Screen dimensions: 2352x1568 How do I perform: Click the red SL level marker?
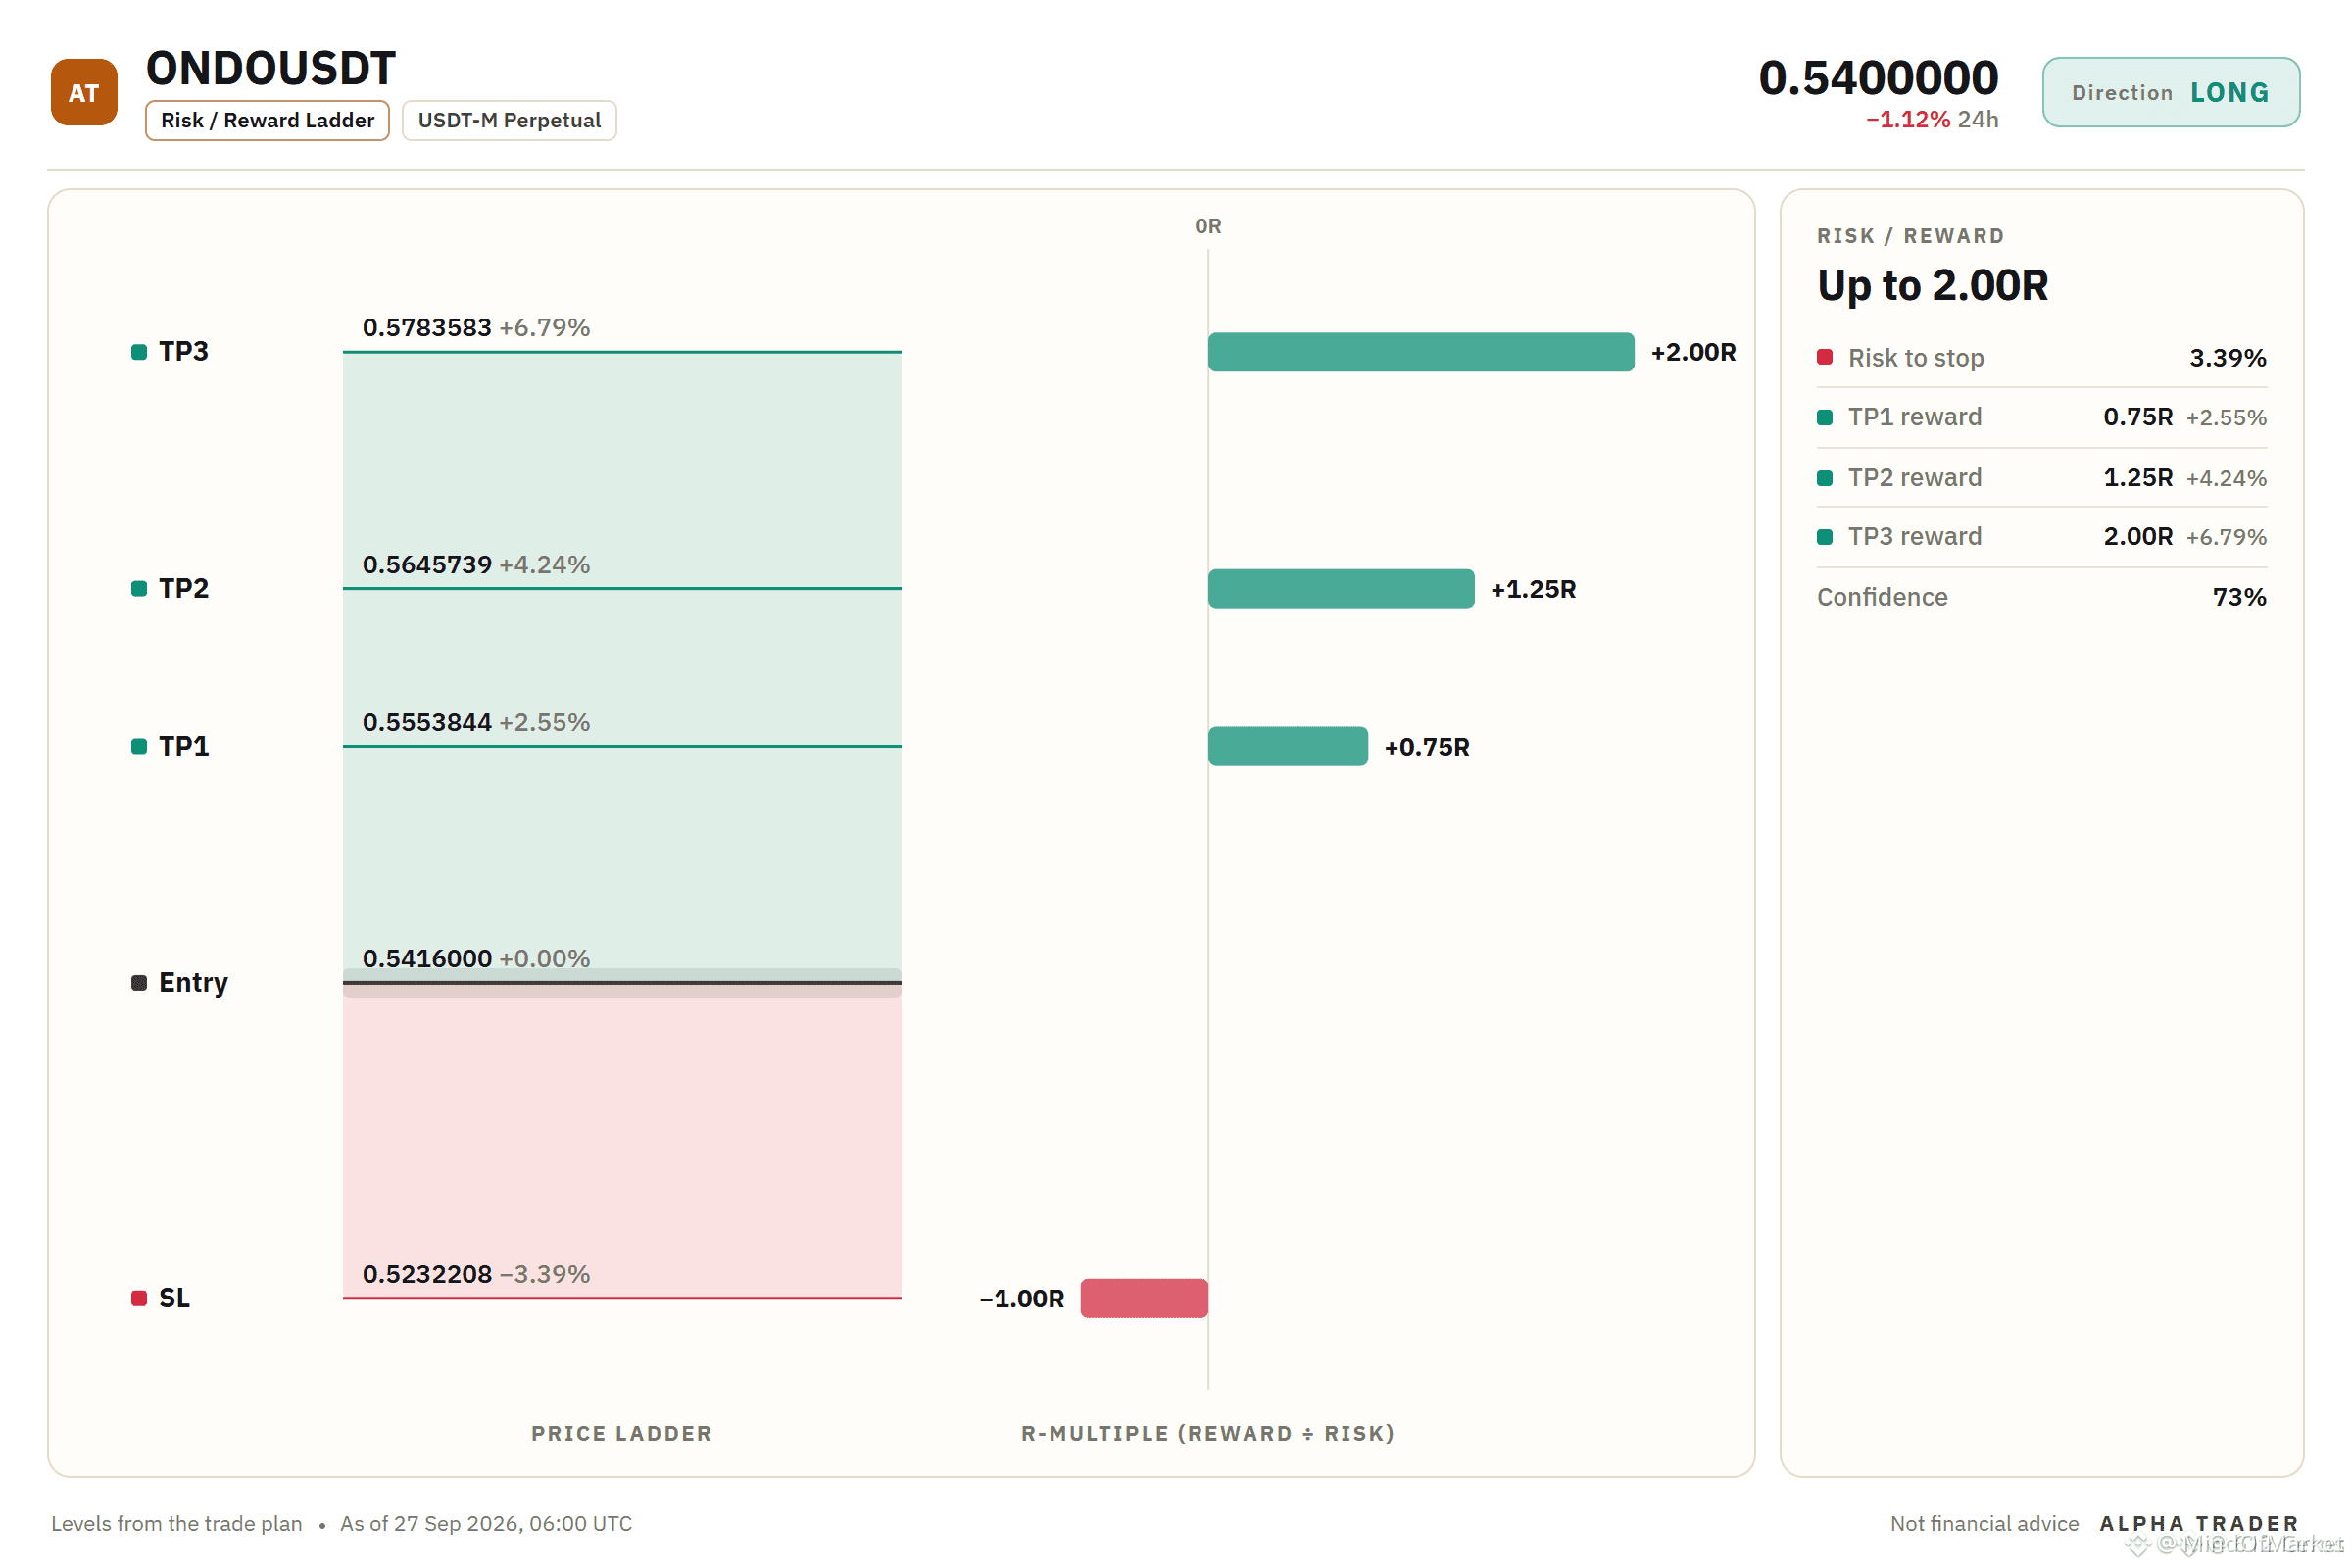click(139, 1299)
